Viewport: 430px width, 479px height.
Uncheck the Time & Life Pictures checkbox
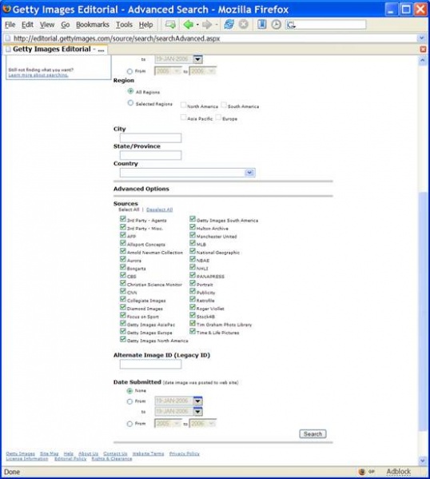point(193,331)
